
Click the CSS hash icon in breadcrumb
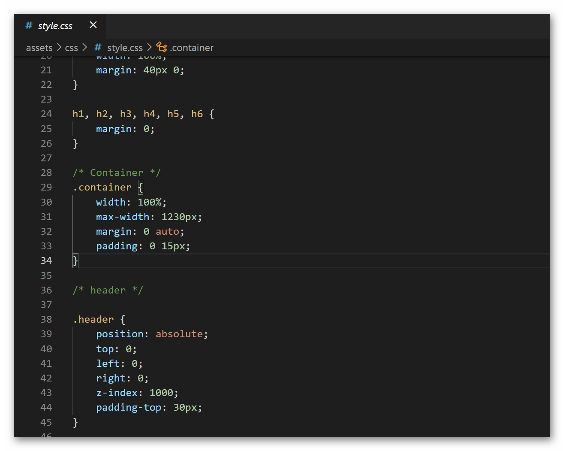[98, 47]
